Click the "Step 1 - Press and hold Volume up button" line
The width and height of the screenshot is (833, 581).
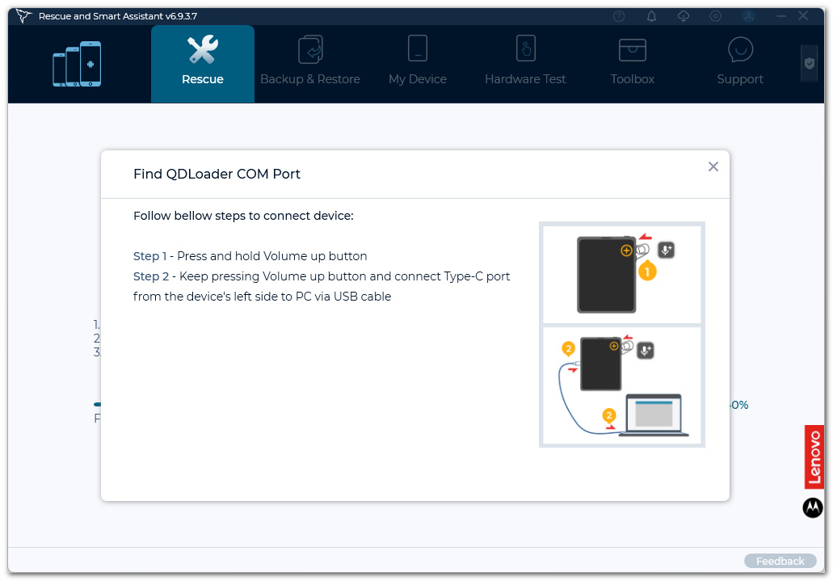click(x=250, y=256)
